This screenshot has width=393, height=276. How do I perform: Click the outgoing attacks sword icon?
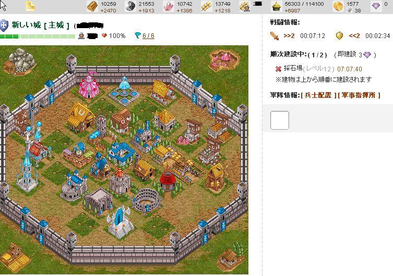pyautogui.click(x=275, y=36)
